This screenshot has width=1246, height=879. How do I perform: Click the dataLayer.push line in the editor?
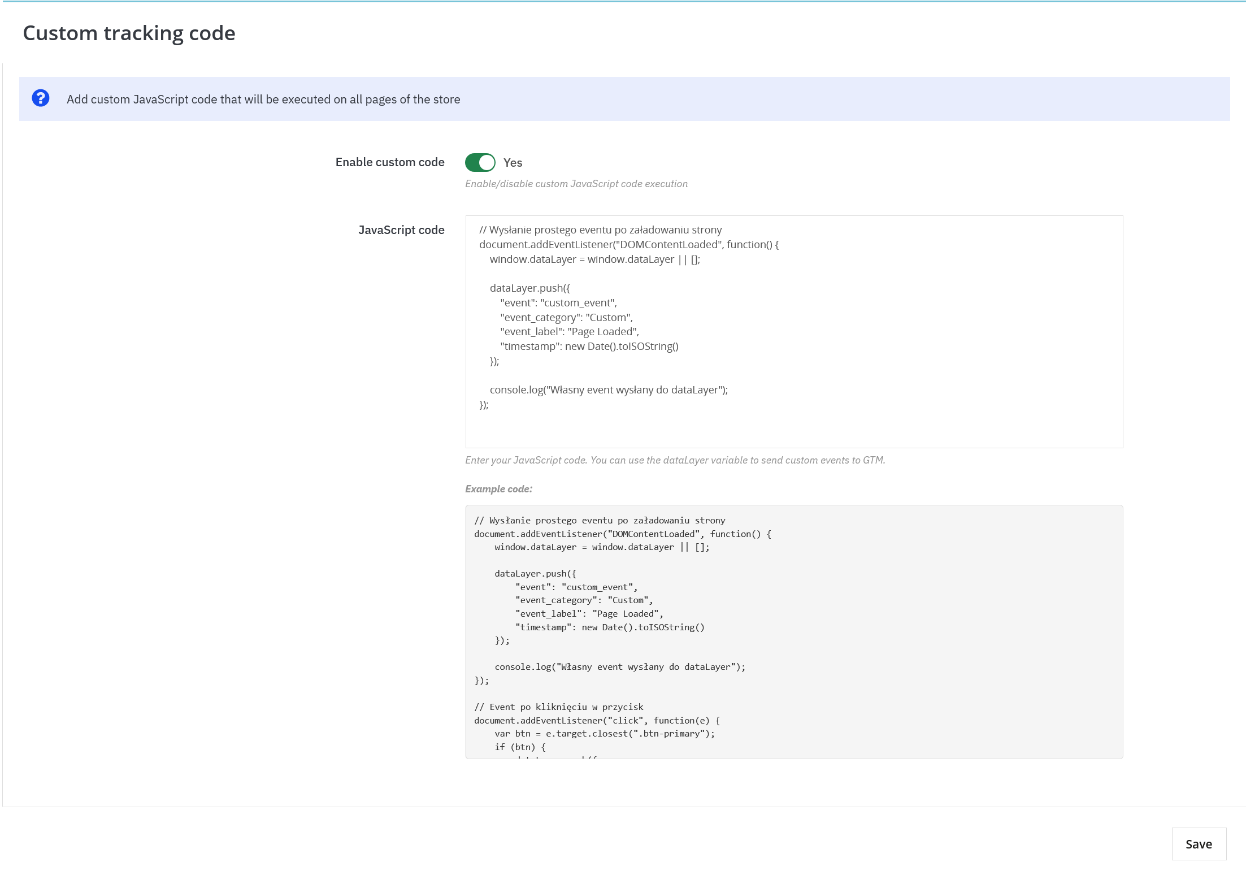point(530,288)
